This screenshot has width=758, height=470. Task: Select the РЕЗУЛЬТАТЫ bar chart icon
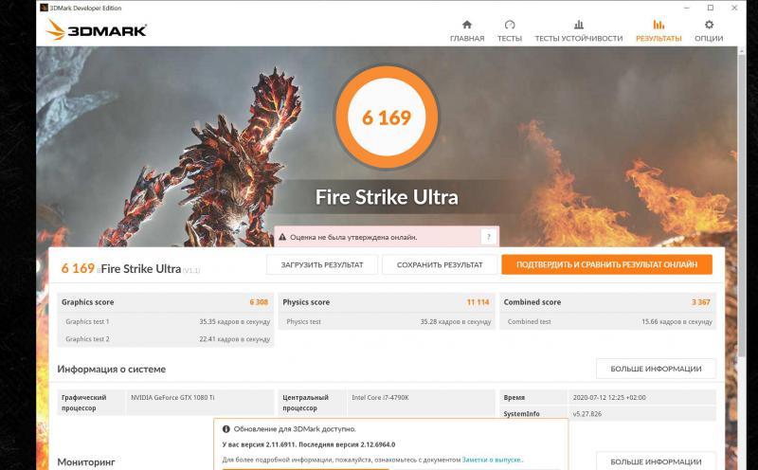point(659,25)
